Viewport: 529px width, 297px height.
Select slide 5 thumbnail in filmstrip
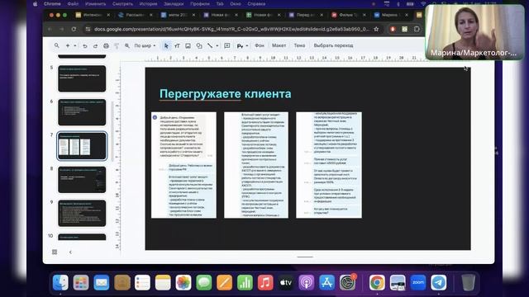[82, 78]
